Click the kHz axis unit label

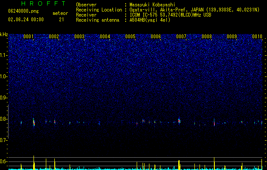tap(4, 34)
